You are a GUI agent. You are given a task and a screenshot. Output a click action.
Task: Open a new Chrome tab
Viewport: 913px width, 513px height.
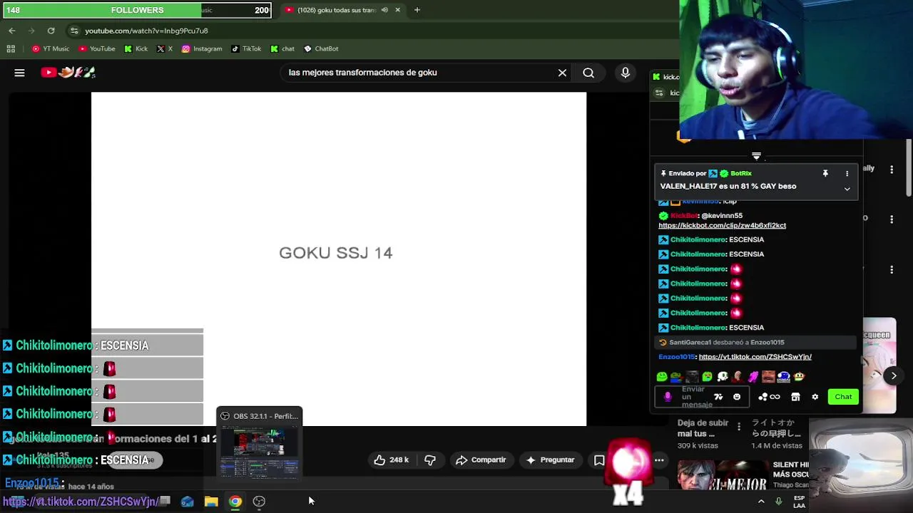417,10
